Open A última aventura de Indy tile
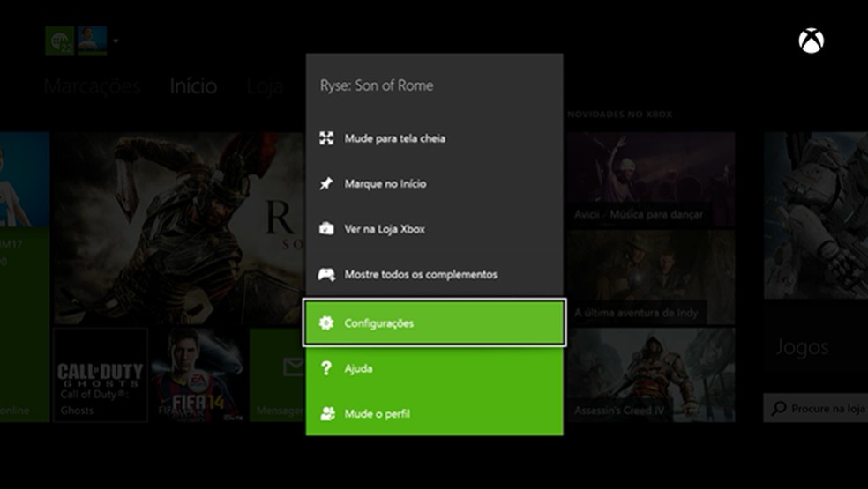Screen dimensions: 868x489 (x=651, y=278)
